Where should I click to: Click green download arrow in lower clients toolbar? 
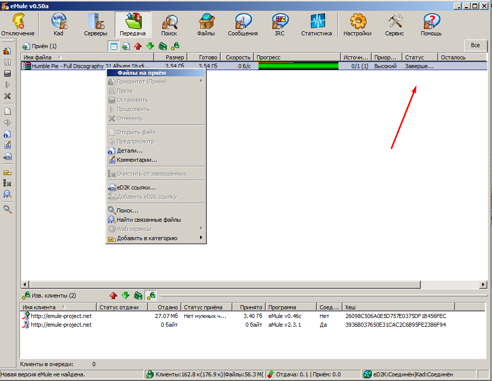click(x=125, y=295)
